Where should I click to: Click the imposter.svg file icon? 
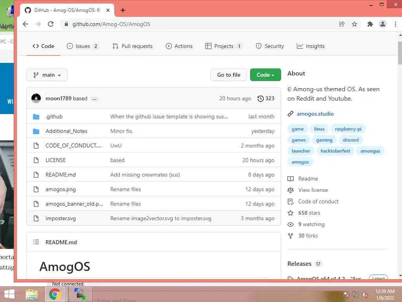(x=36, y=219)
